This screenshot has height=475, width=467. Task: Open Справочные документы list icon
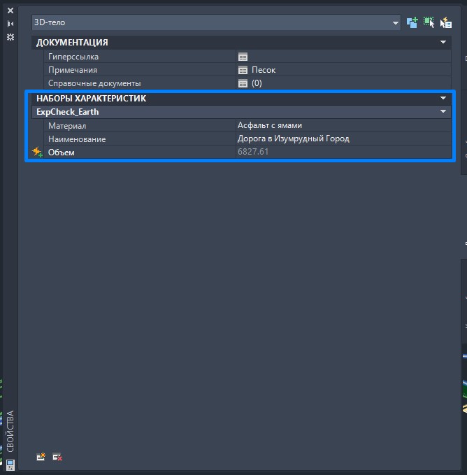[x=243, y=83]
